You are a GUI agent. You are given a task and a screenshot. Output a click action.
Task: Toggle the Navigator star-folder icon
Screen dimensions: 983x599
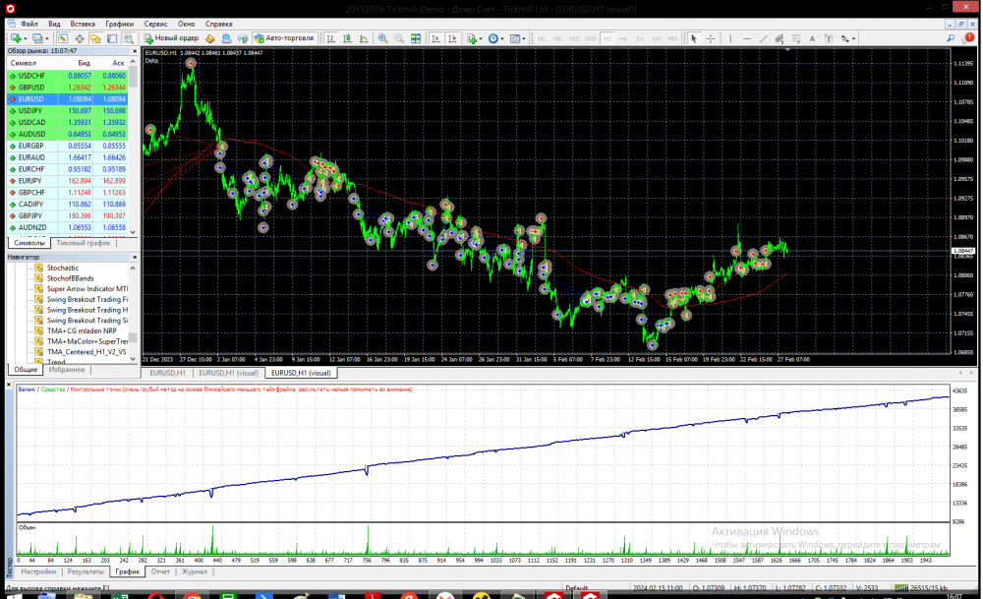click(x=95, y=38)
